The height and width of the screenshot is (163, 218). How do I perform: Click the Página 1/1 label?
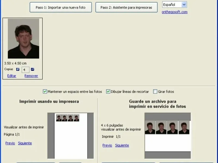pos(12,134)
